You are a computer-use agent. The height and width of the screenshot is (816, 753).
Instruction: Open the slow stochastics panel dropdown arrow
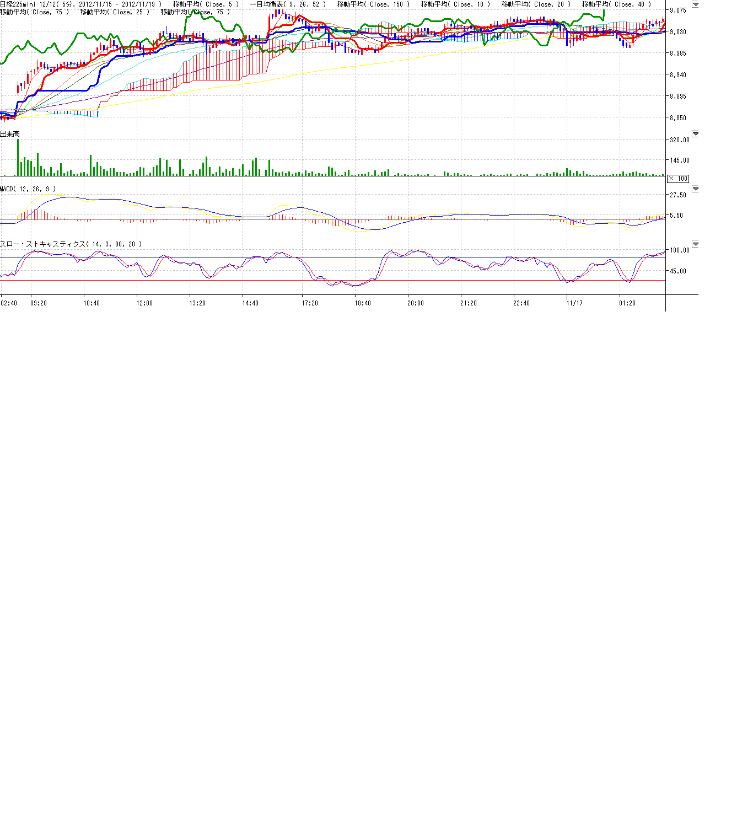point(695,244)
